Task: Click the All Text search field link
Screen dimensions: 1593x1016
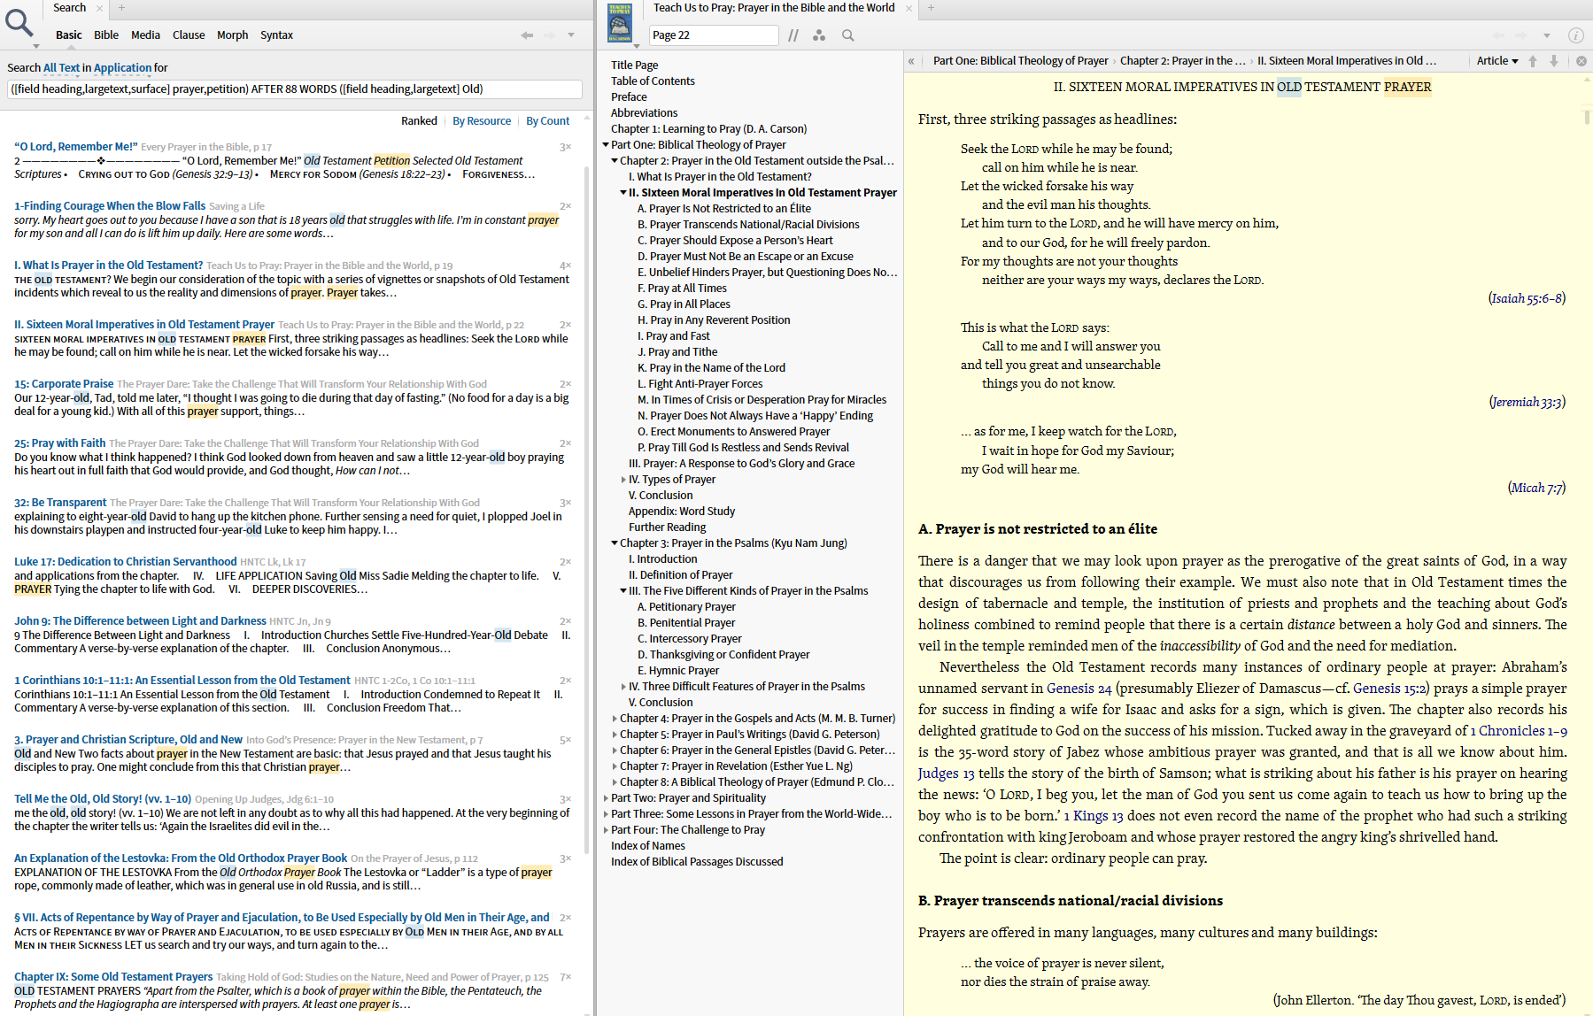Action: click(x=61, y=68)
